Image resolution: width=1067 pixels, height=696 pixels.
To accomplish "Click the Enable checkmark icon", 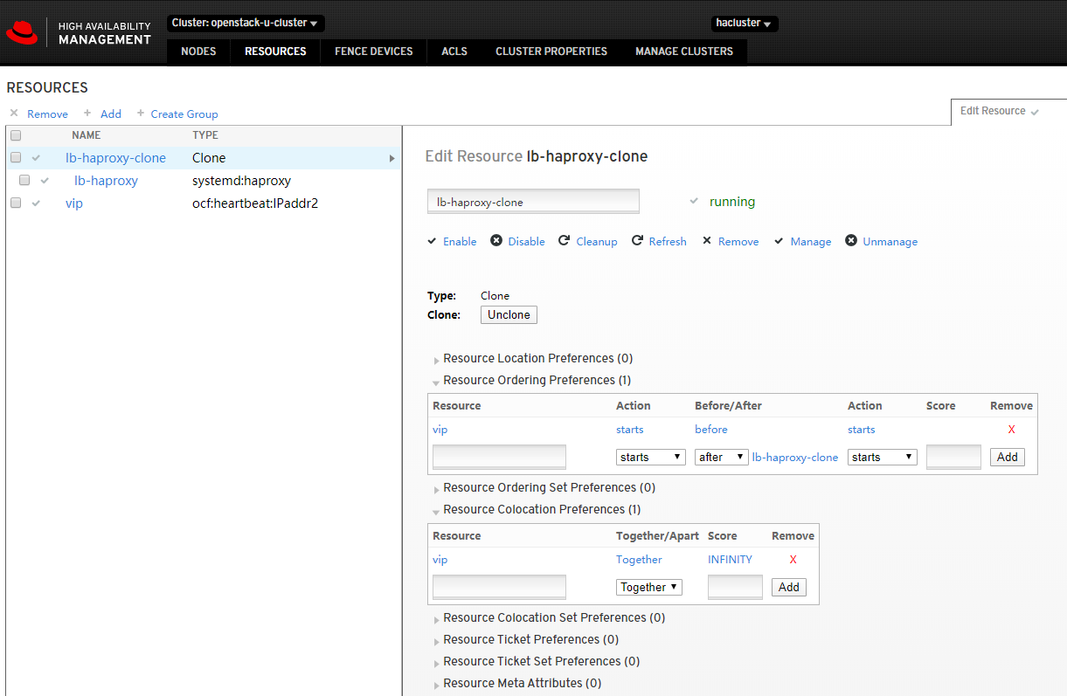I will [431, 241].
